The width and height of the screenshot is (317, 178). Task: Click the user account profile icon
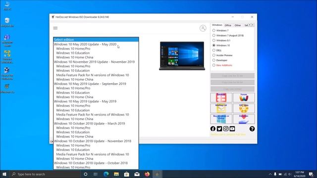[x=203, y=28]
